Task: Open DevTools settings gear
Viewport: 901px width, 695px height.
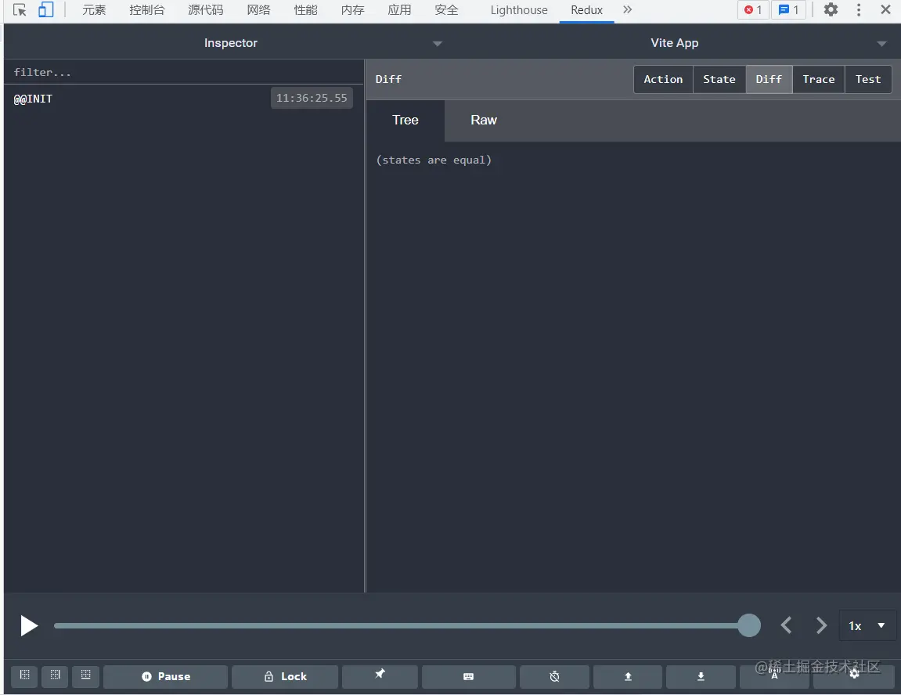Action: coord(831,9)
